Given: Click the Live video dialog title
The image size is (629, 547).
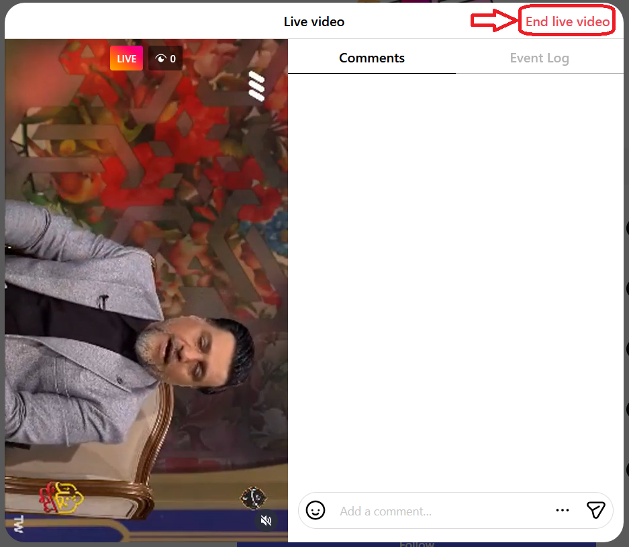Looking at the screenshot, I should 313,21.
